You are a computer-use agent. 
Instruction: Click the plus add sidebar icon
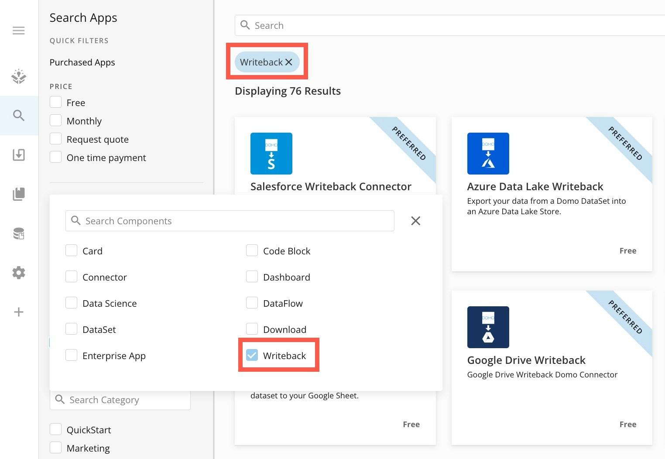tap(19, 312)
